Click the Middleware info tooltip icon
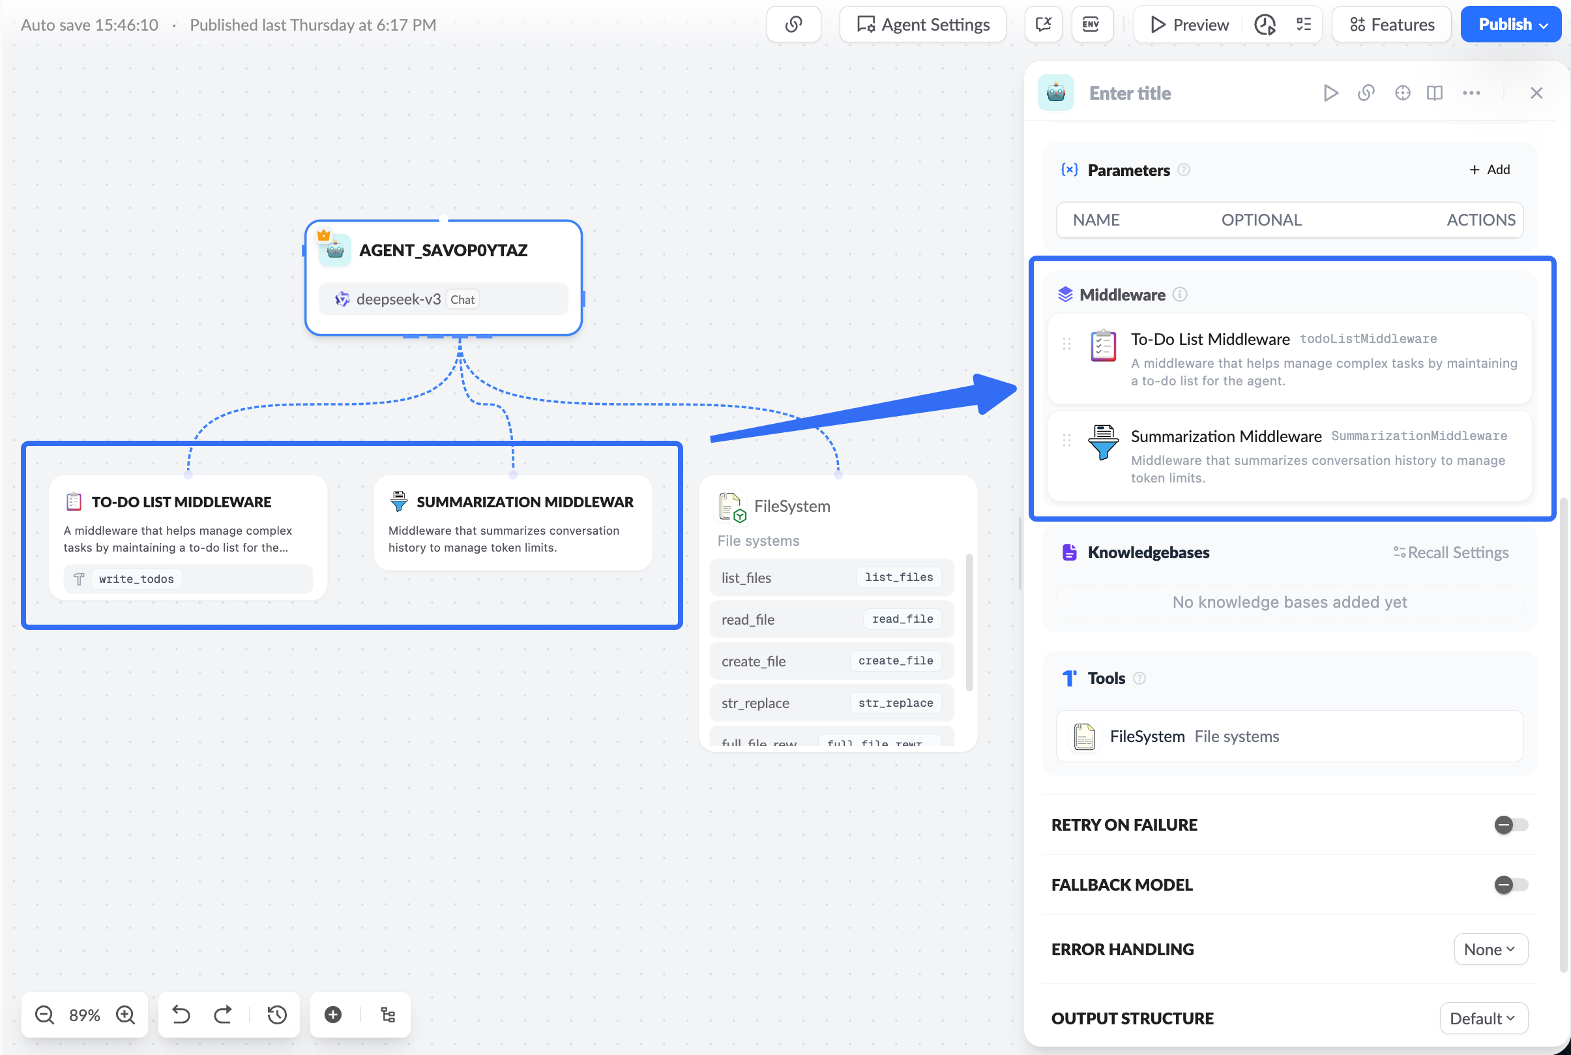The image size is (1571, 1055). pos(1181,295)
